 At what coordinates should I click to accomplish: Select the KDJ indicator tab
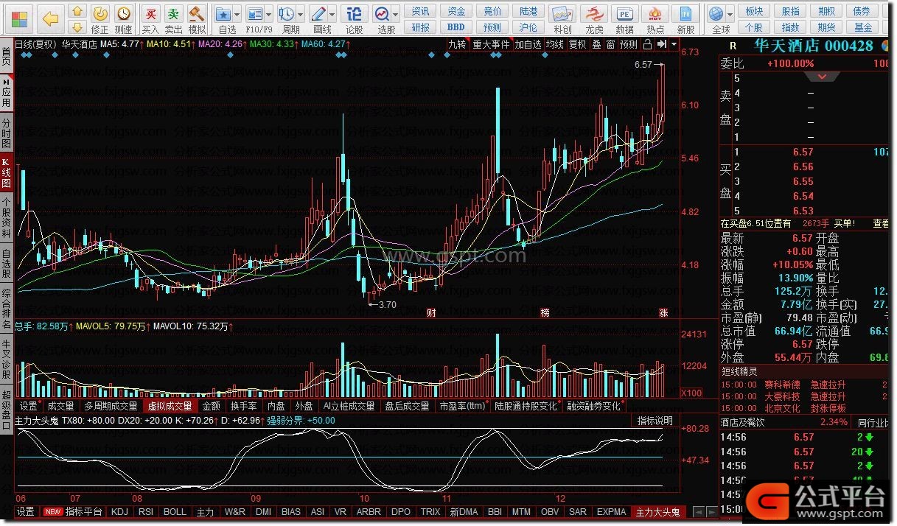(x=120, y=511)
